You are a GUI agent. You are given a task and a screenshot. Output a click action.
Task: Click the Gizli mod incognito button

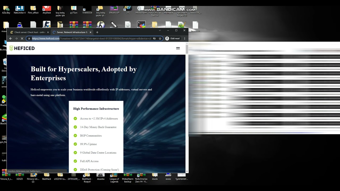click(x=173, y=38)
